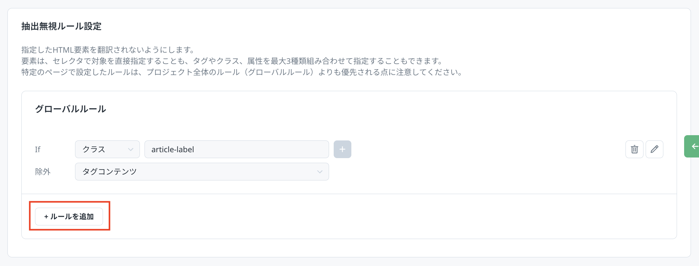The height and width of the screenshot is (266, 699).
Task: Click the 抽出無視ルール設定 page title
Action: pos(61,26)
